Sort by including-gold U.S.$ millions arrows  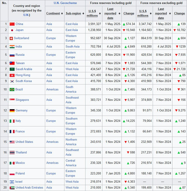click(100, 13)
